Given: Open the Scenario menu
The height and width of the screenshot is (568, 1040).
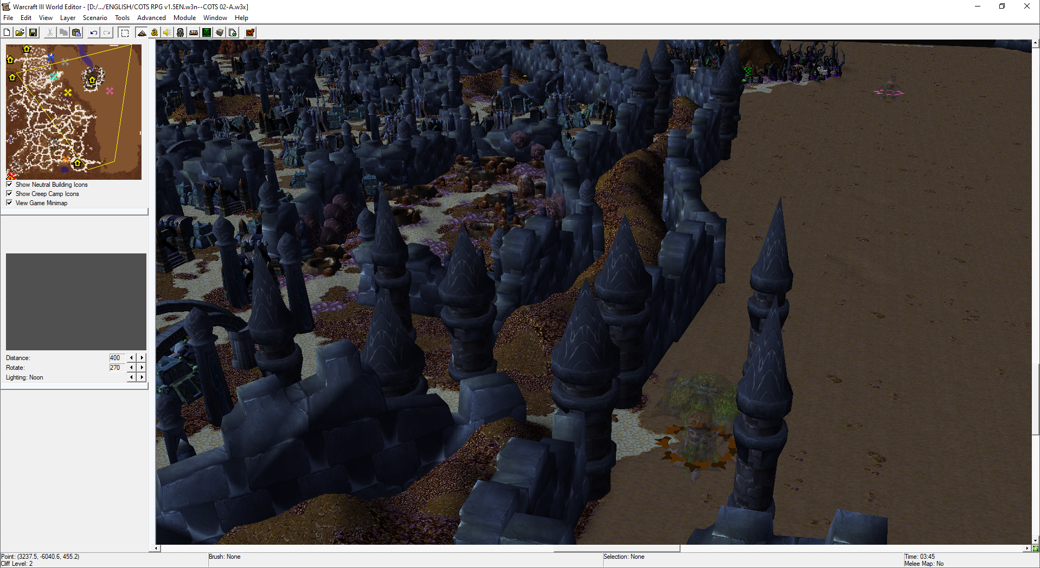Looking at the screenshot, I should [95, 18].
